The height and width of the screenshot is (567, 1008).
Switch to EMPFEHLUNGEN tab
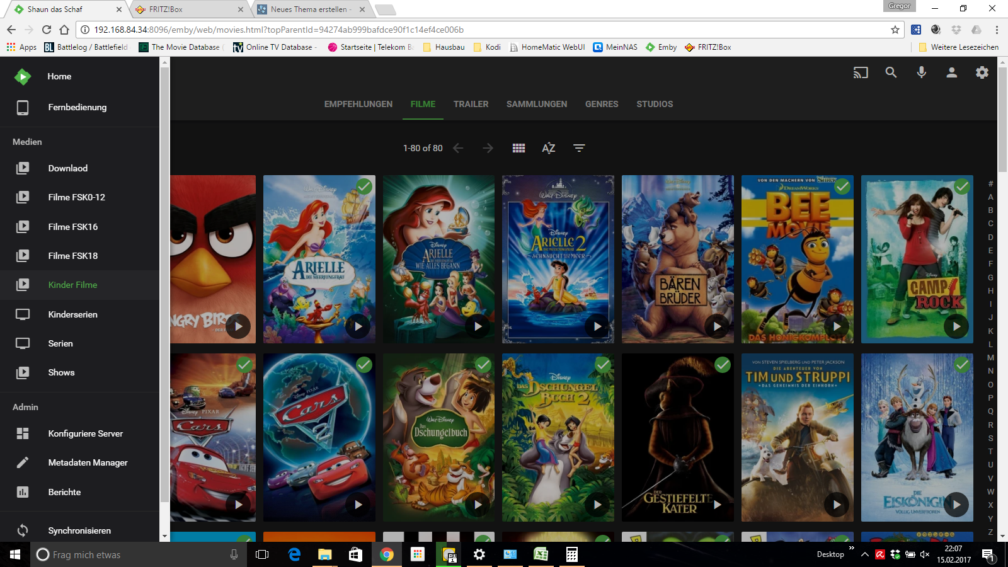coord(358,104)
